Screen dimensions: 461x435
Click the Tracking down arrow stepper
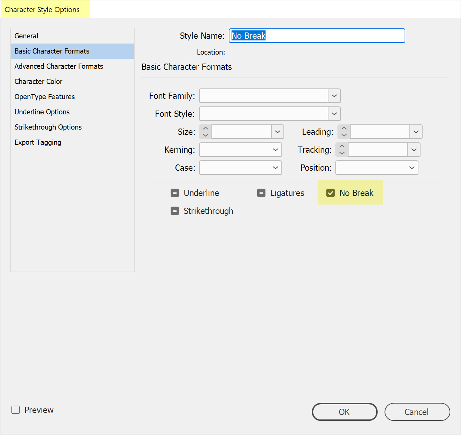coord(342,153)
